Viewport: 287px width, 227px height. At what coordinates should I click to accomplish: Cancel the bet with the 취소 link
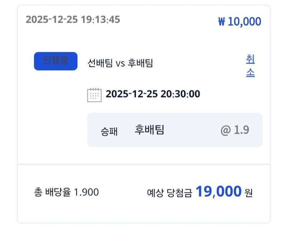pos(250,66)
